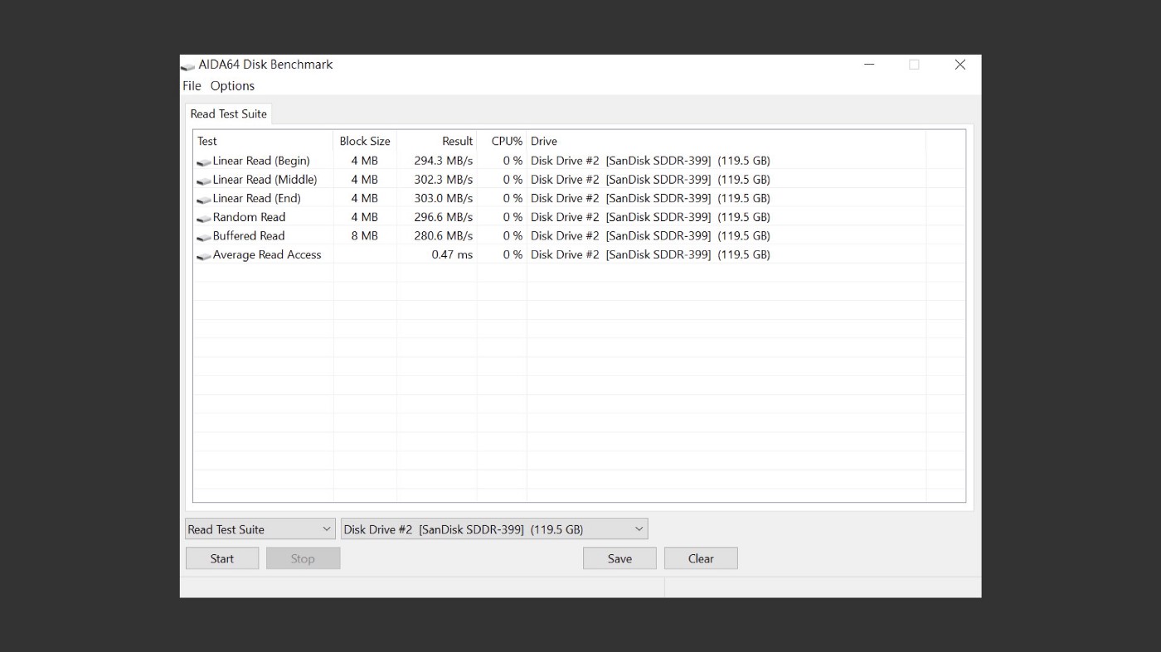Click the Stop button
The width and height of the screenshot is (1161, 652).
coord(303,558)
